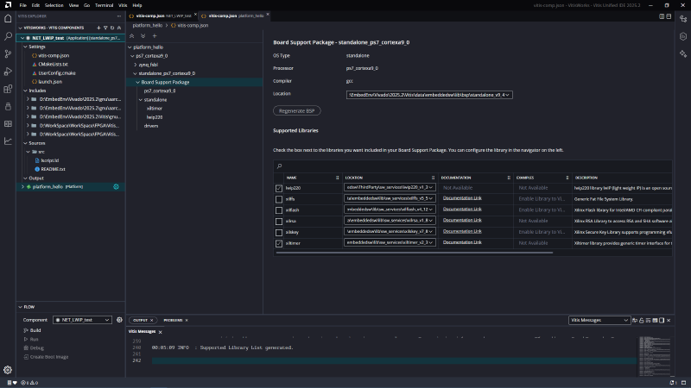Switch to the Problems panel tab

tap(173, 320)
